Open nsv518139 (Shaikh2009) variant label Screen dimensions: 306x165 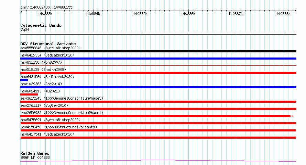pyautogui.click(x=43, y=69)
